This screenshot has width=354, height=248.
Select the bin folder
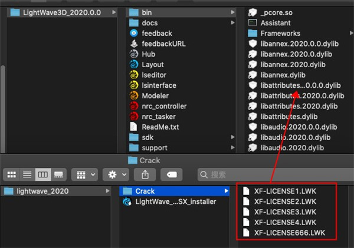coord(181,12)
